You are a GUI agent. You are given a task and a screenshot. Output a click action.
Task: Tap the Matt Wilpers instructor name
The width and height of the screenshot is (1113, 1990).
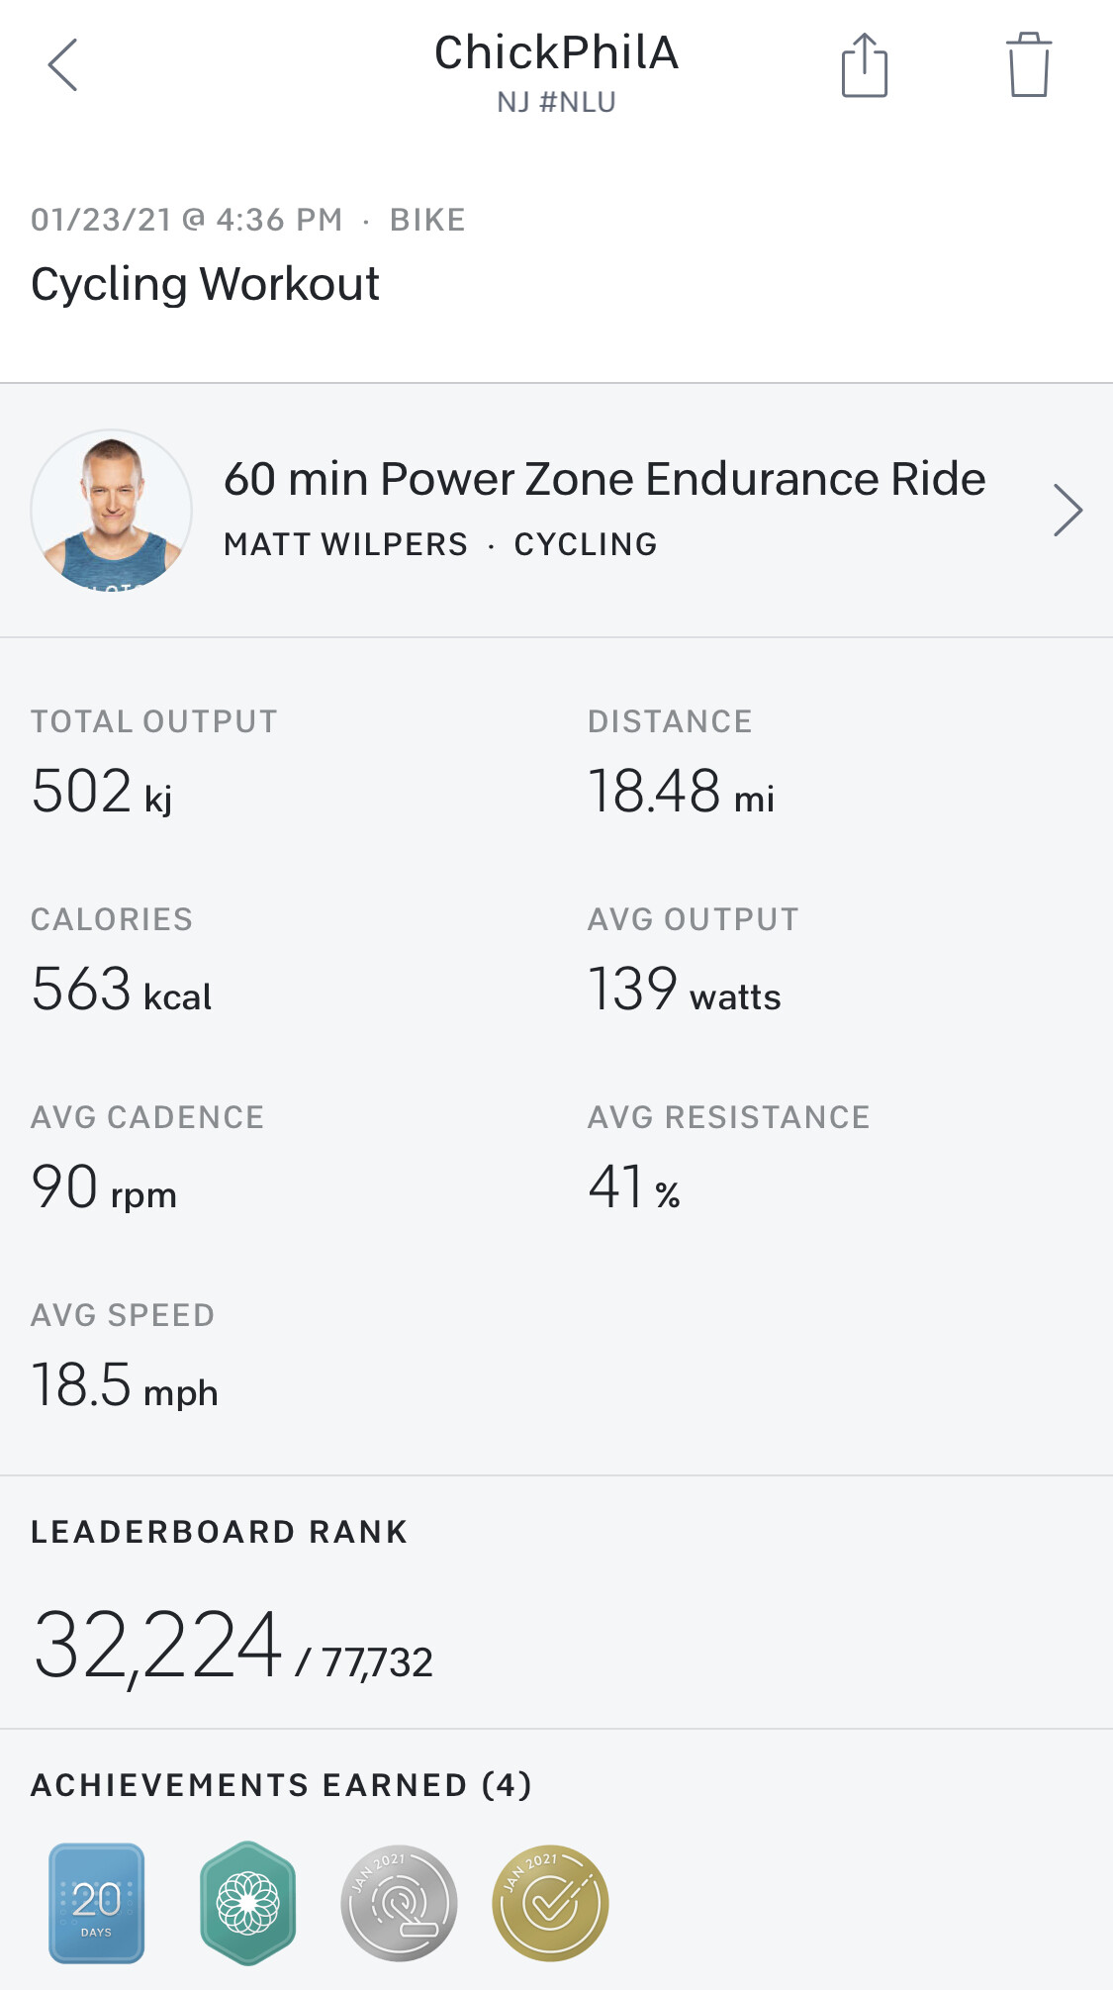pyautogui.click(x=345, y=544)
